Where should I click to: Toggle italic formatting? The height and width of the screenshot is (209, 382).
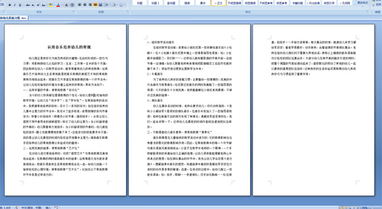[15, 5]
